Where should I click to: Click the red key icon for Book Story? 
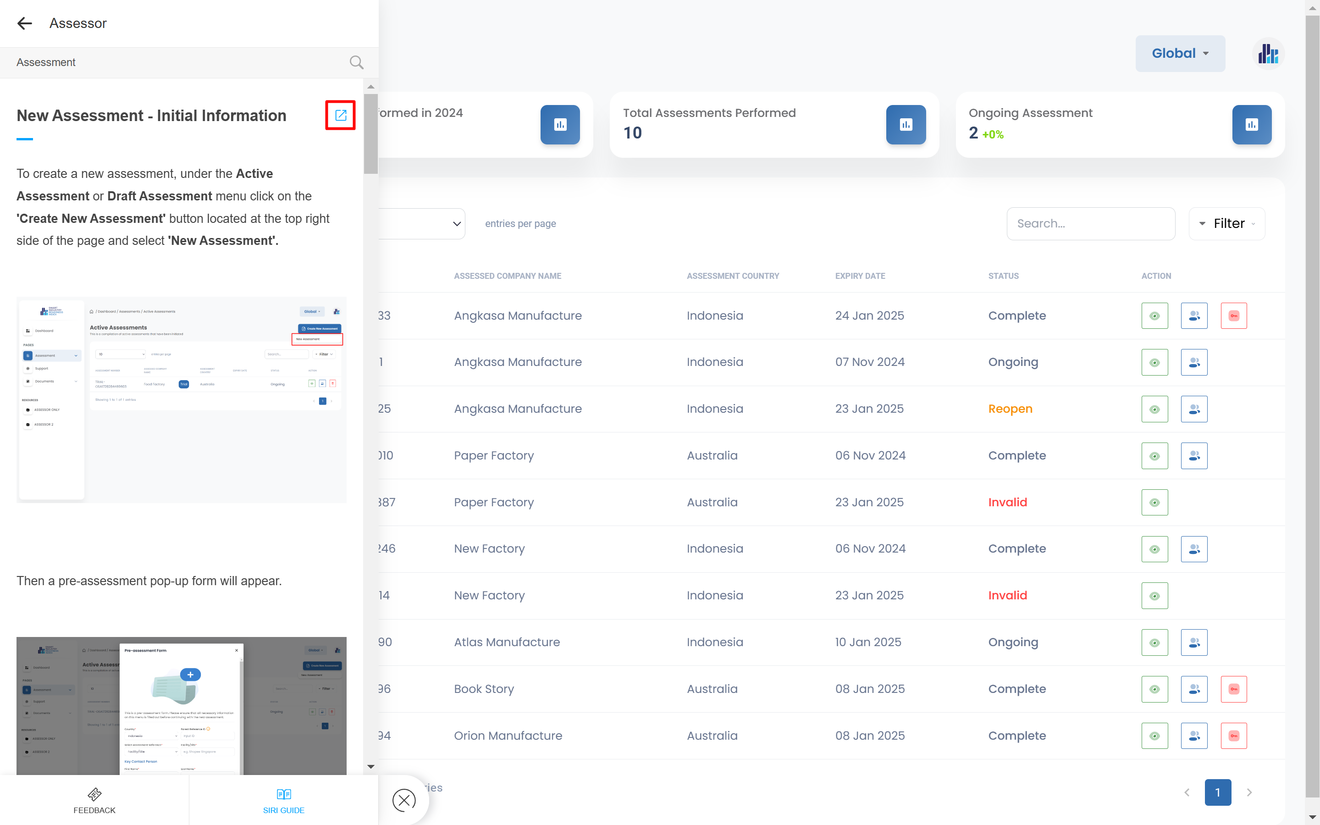[x=1233, y=689]
